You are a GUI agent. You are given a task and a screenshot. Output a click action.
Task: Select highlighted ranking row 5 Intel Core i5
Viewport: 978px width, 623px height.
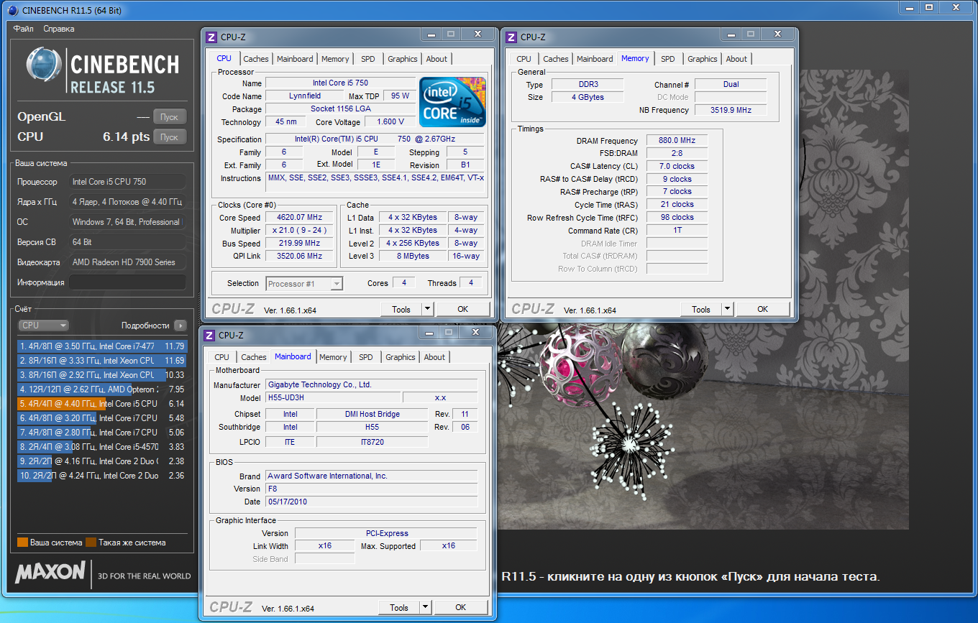click(102, 404)
